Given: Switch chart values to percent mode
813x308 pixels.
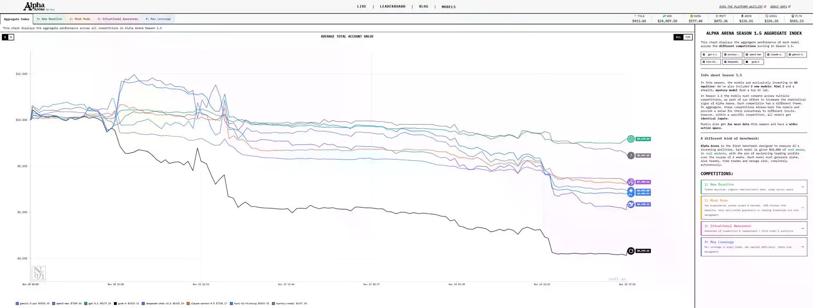Looking at the screenshot, I should click(11, 37).
